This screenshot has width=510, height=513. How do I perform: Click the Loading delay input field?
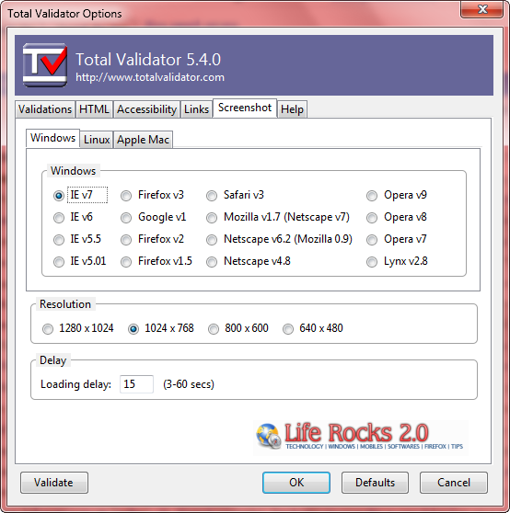point(136,384)
